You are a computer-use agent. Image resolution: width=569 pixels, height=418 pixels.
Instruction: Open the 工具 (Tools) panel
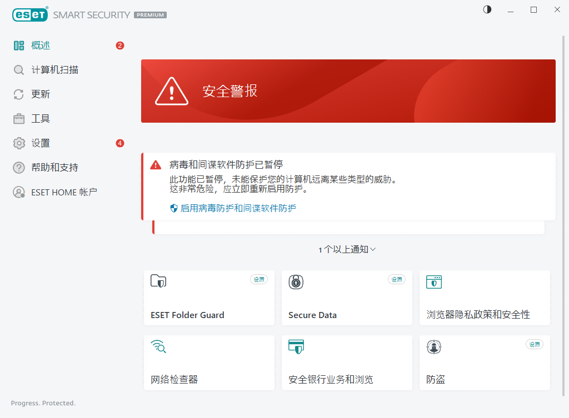coord(34,118)
